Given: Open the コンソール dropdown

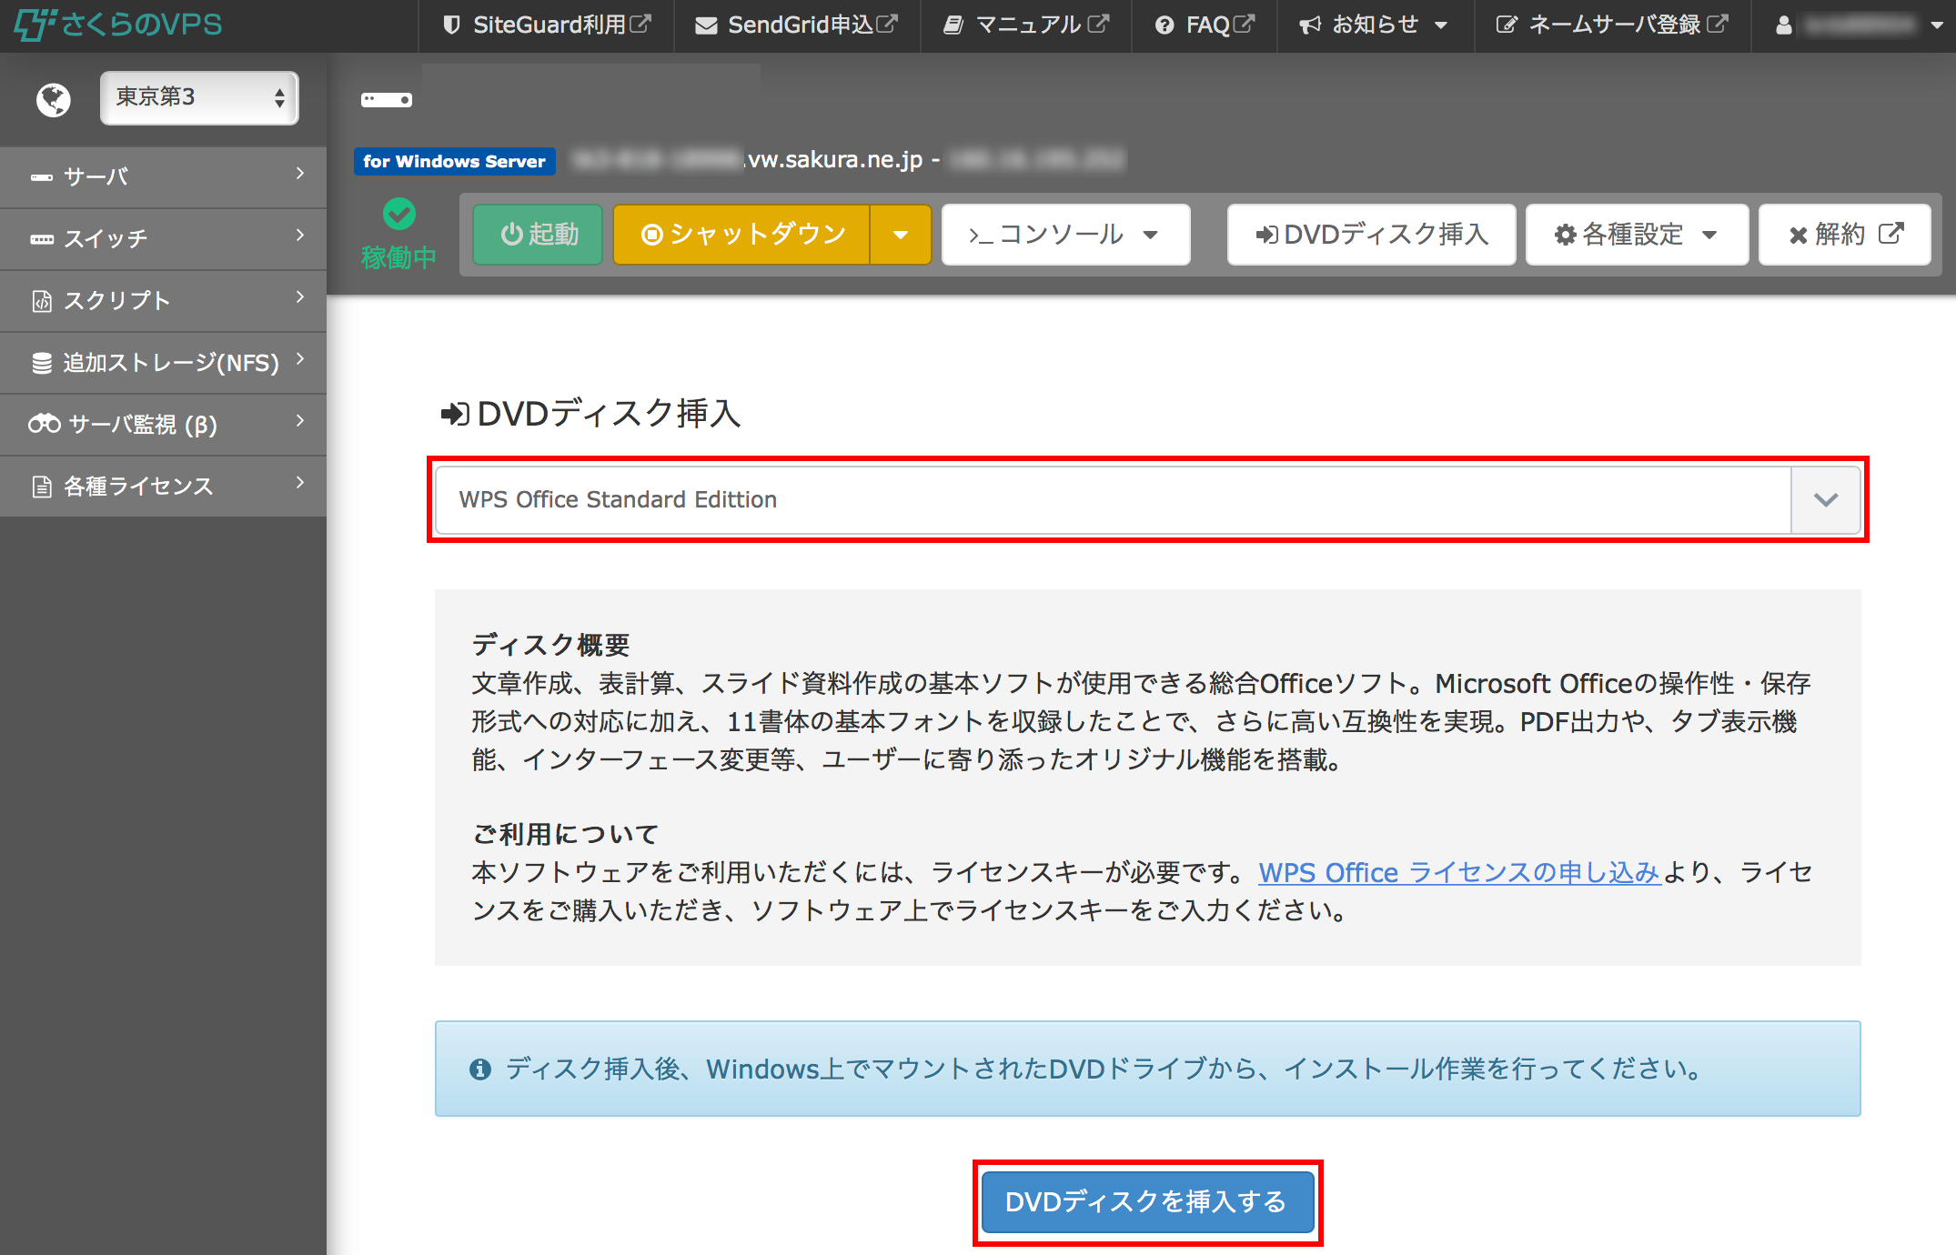Looking at the screenshot, I should tap(1065, 234).
